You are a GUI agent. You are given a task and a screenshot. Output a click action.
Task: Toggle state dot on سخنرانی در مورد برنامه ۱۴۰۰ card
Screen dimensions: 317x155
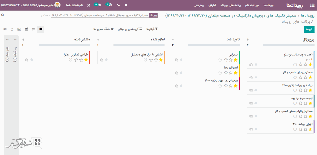pyautogui.click(x=181, y=86)
